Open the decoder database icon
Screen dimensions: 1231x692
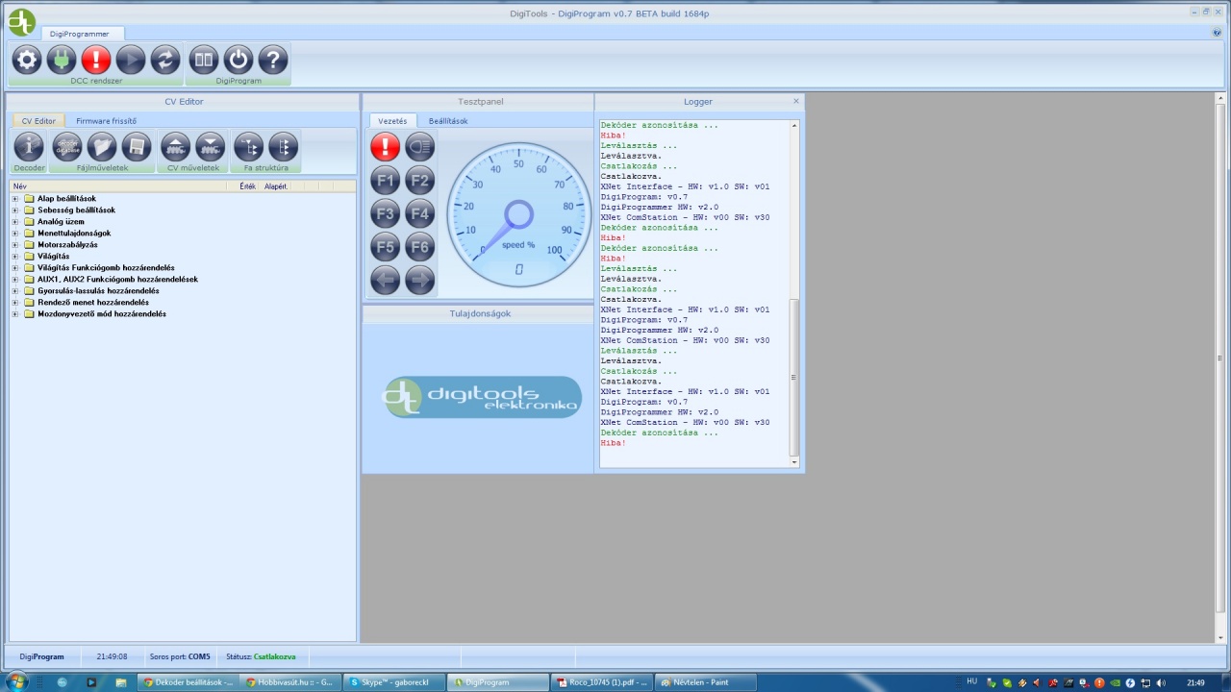tap(67, 147)
